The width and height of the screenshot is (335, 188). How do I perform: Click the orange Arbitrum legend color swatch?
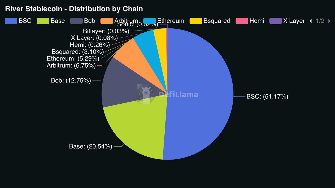[x=107, y=21]
